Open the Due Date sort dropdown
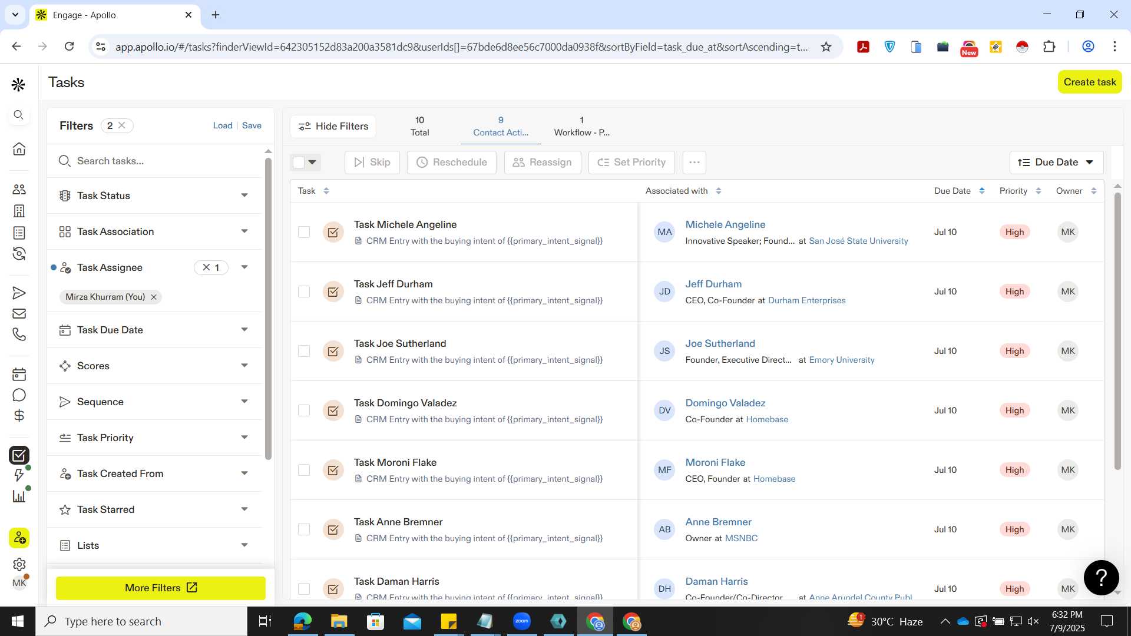This screenshot has height=636, width=1131. [x=1056, y=162]
